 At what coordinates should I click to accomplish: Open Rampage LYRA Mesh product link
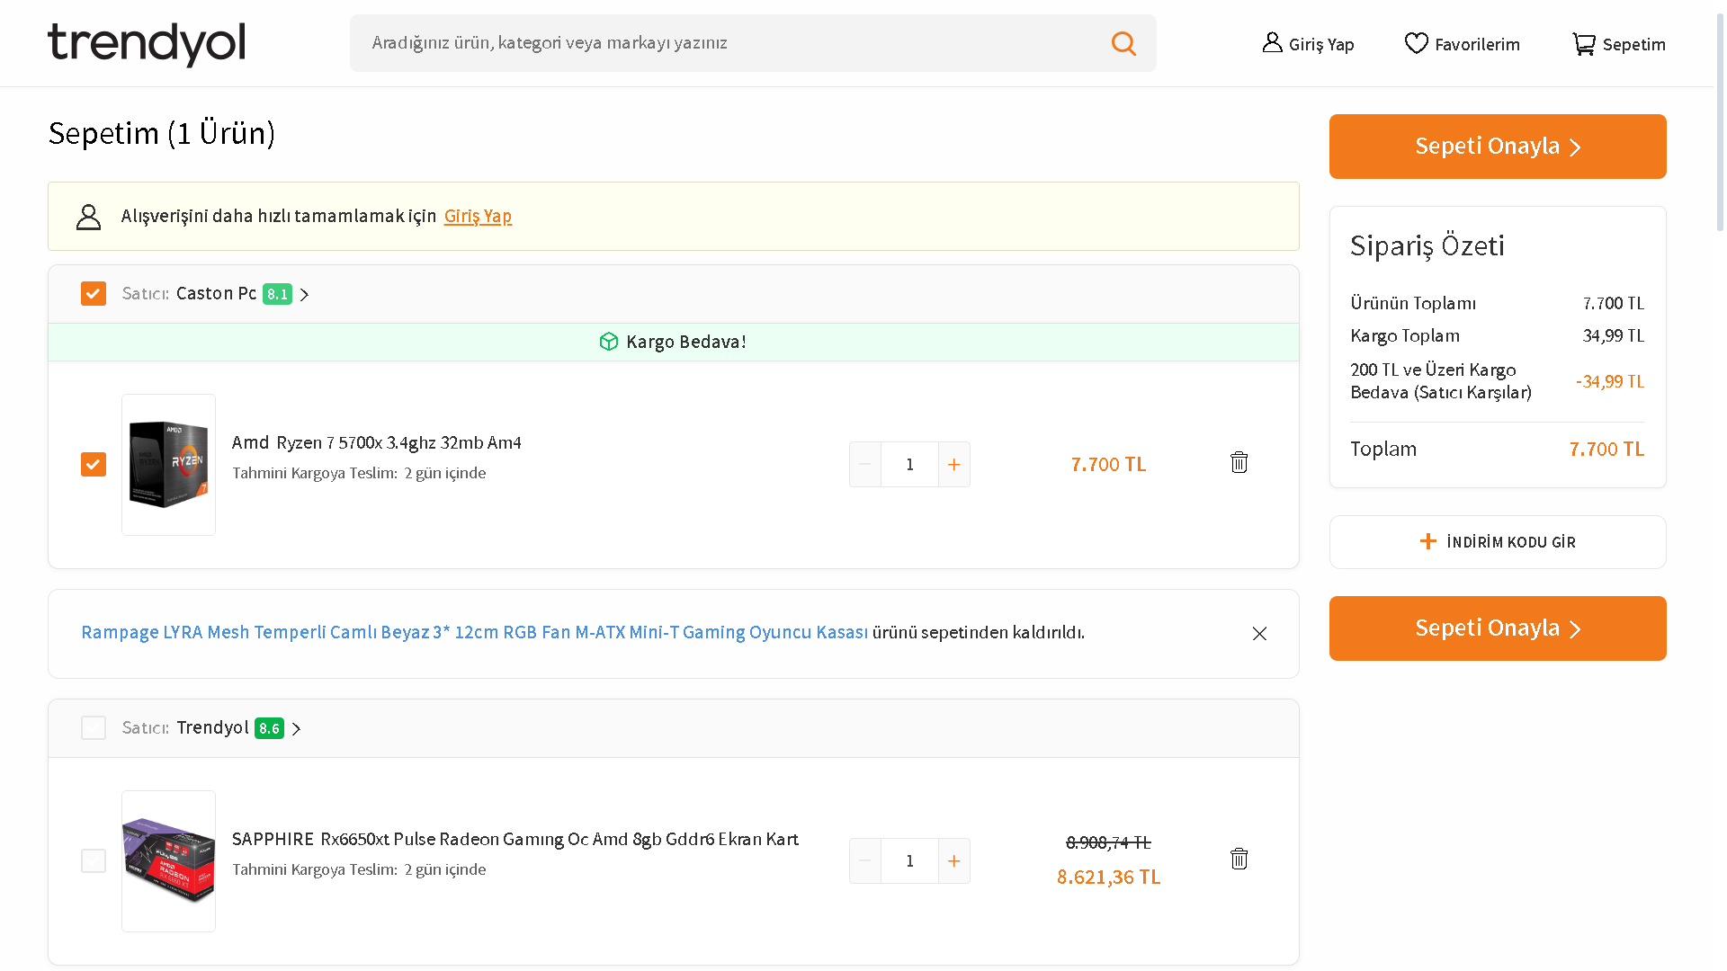(x=474, y=633)
